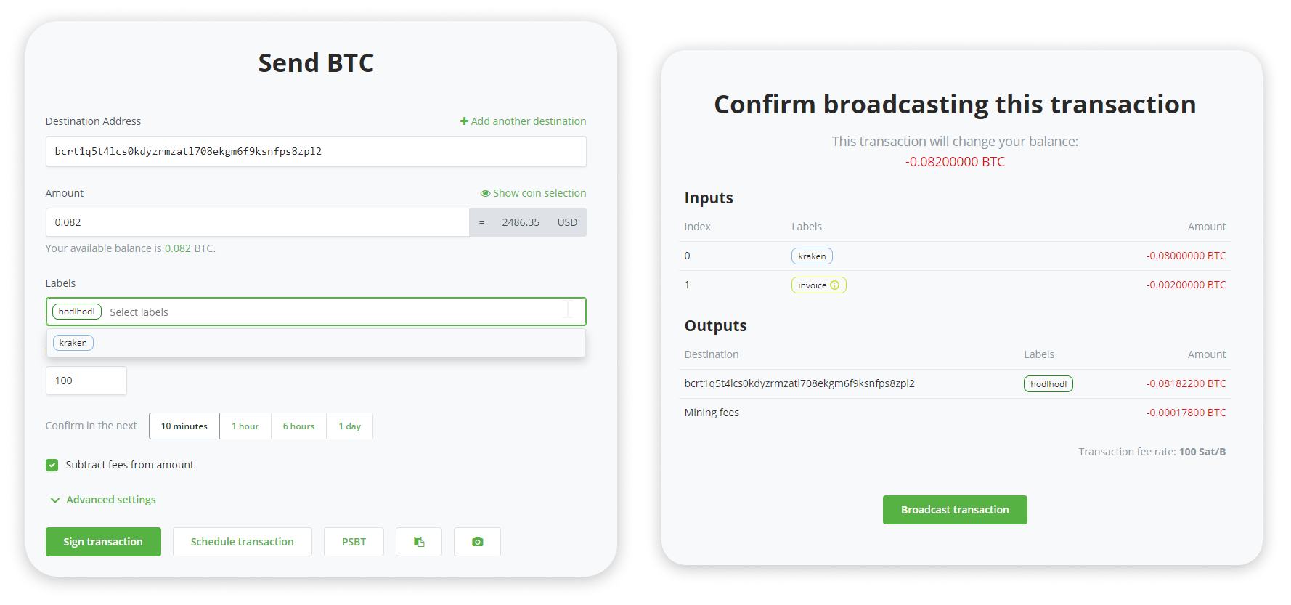The height and width of the screenshot is (605, 1291).
Task: Click the Destination Address input field
Action: click(x=316, y=151)
